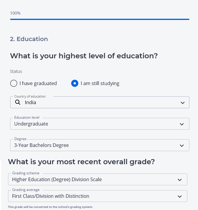Image resolution: width=198 pixels, height=210 pixels.
Task: Click the chevron arrow on the Degree field
Action: 182,145
